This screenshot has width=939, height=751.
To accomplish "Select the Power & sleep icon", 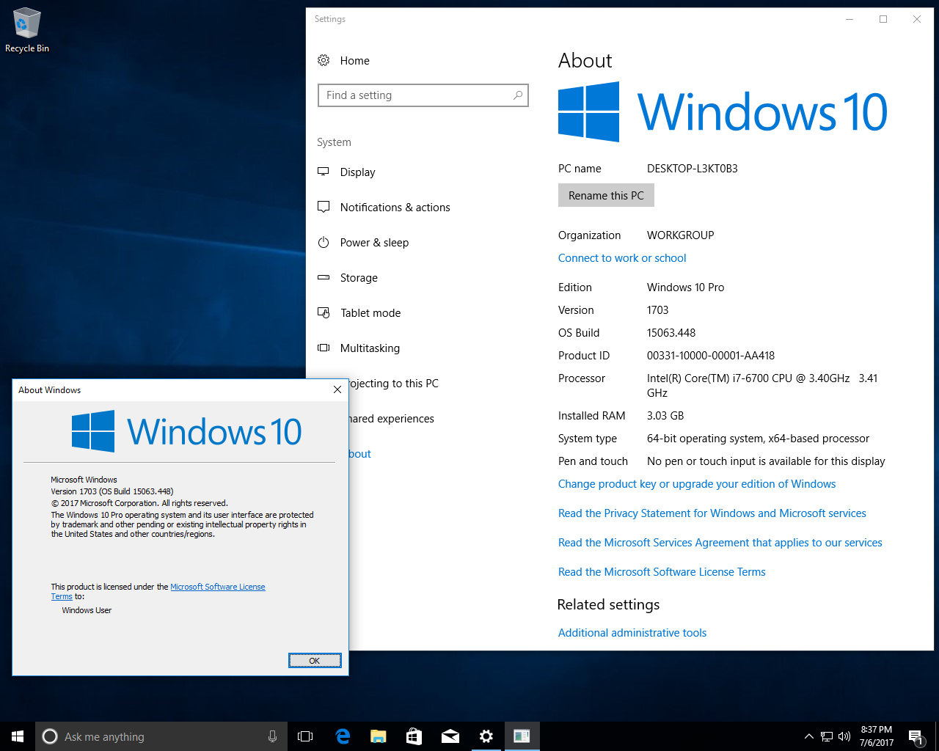I will (x=324, y=242).
